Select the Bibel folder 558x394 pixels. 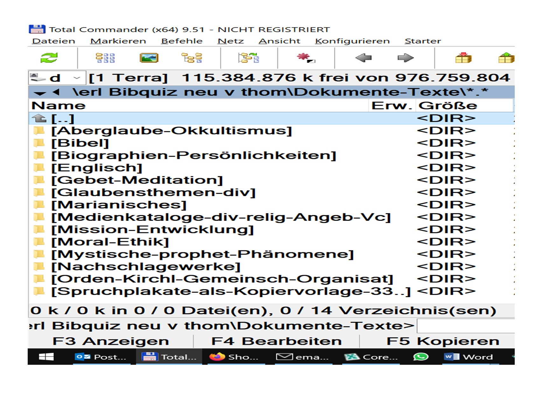(271, 143)
